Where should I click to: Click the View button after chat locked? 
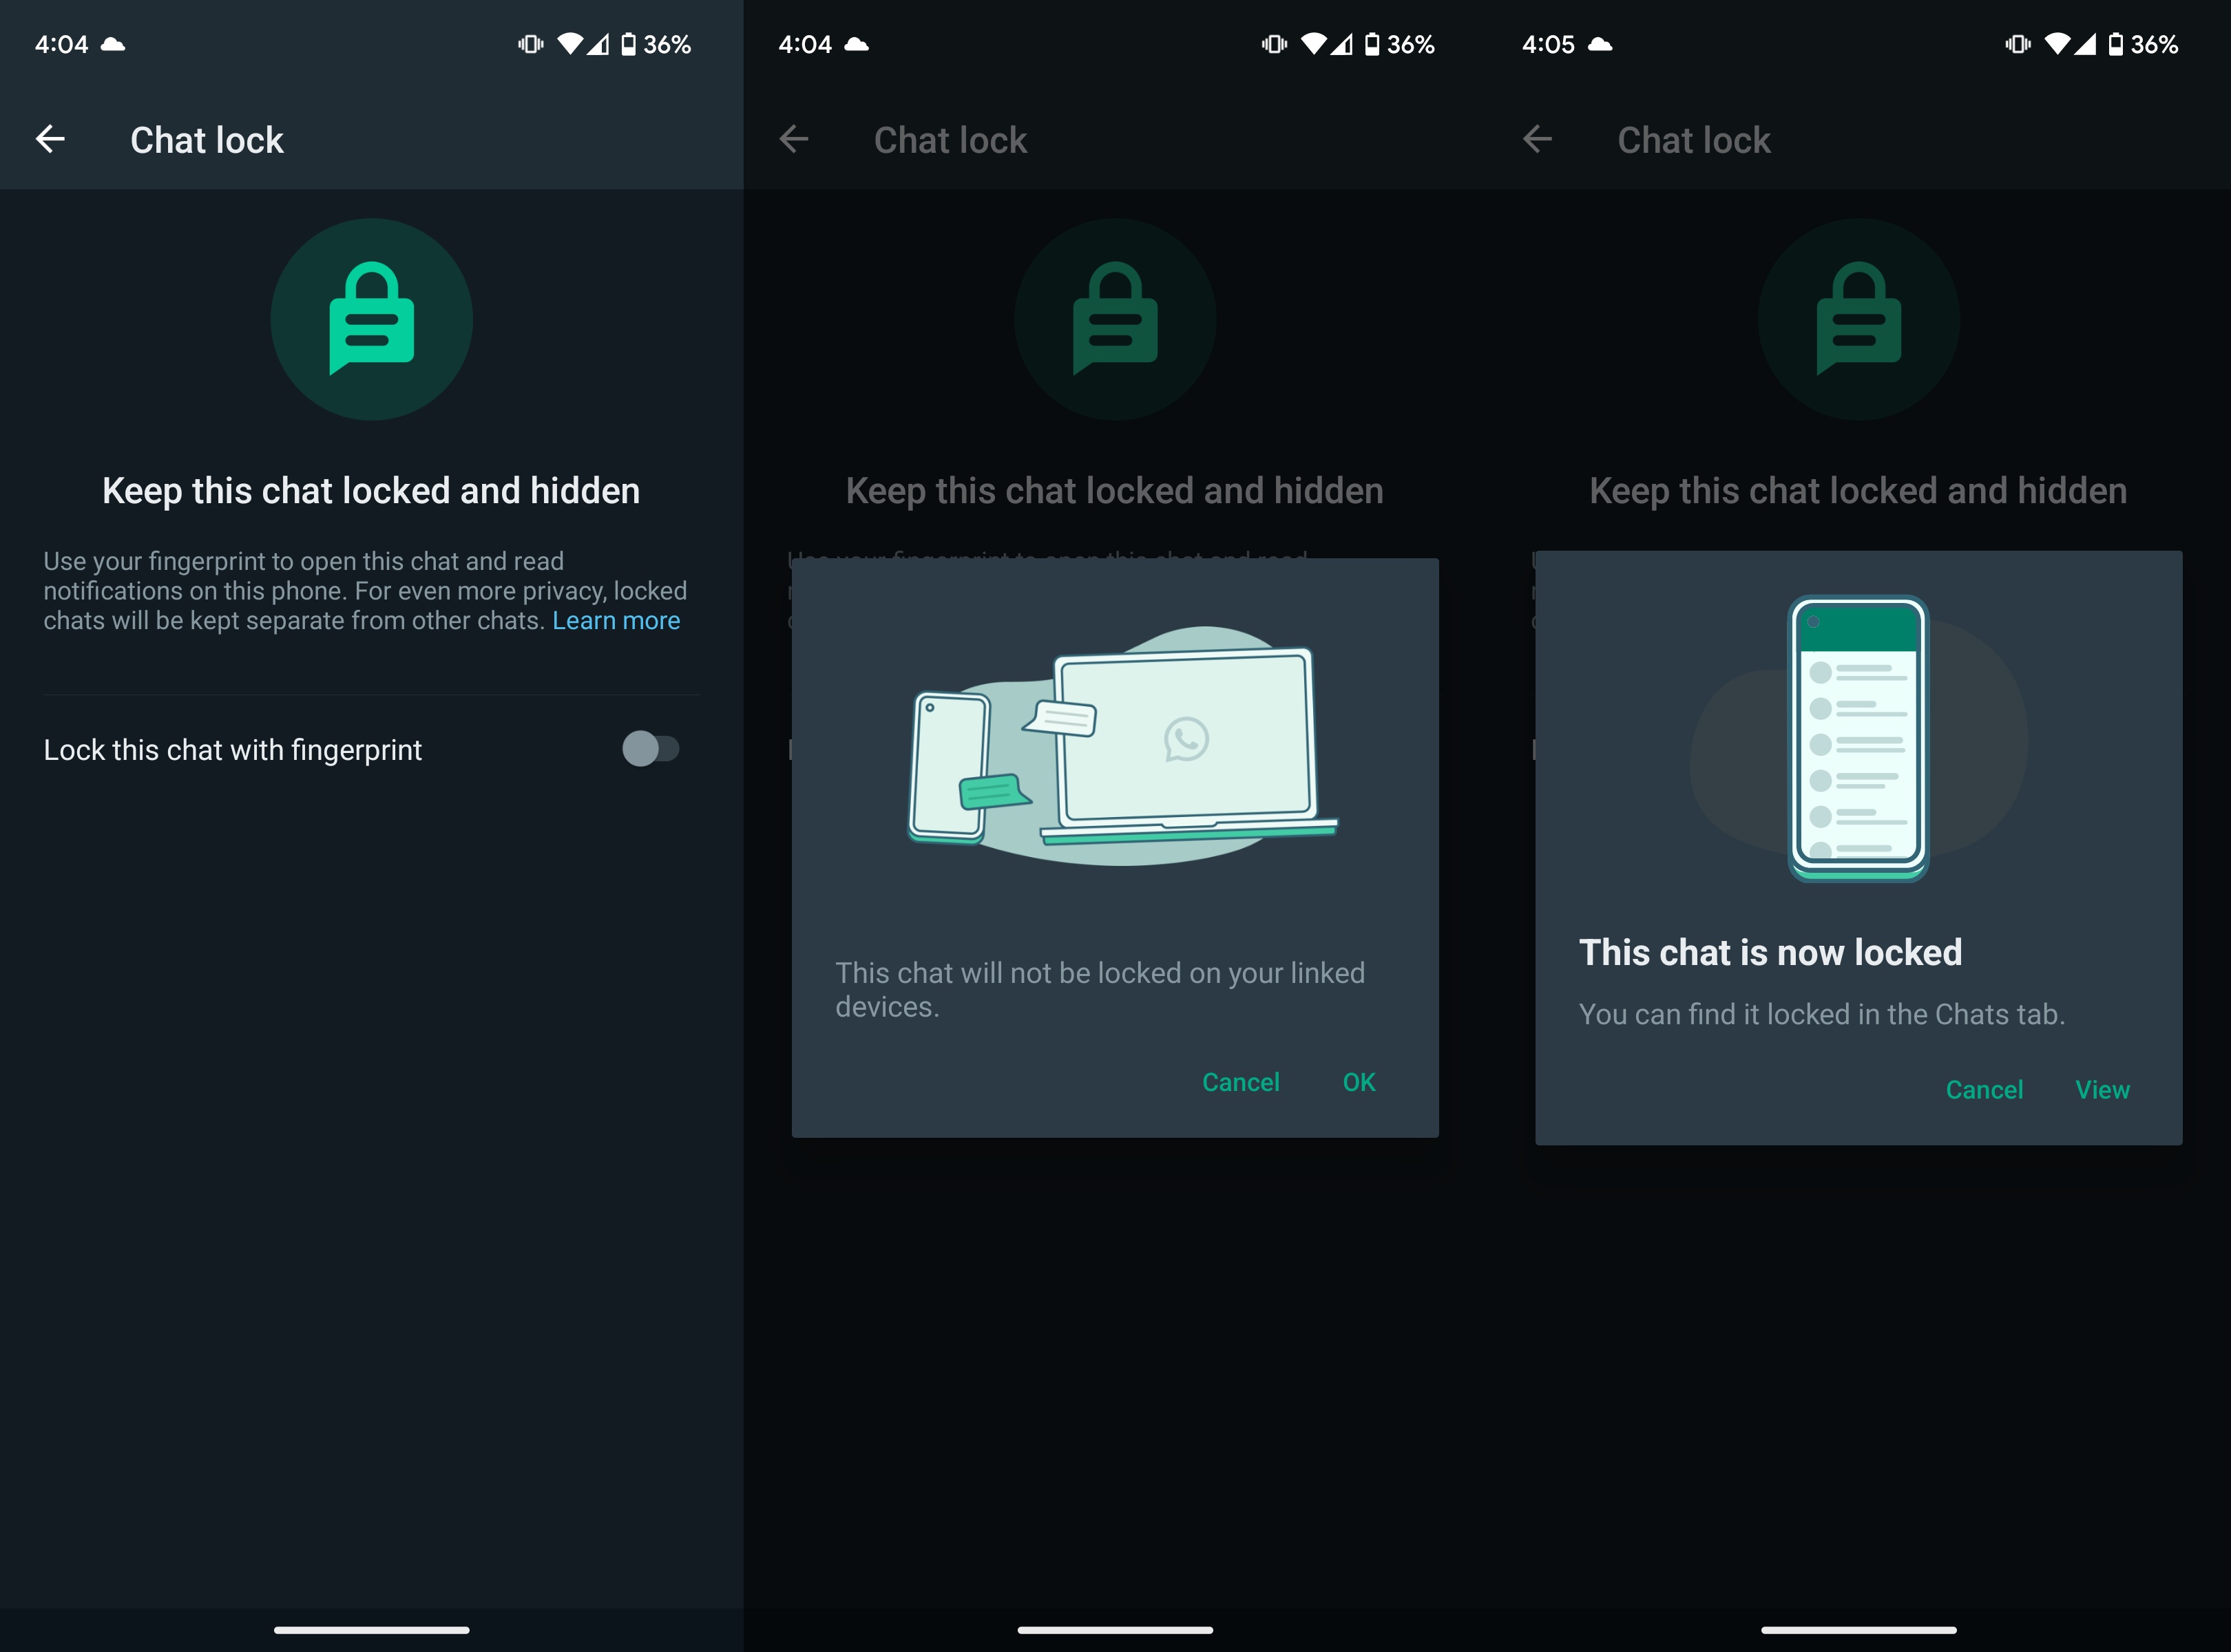point(2104,1090)
